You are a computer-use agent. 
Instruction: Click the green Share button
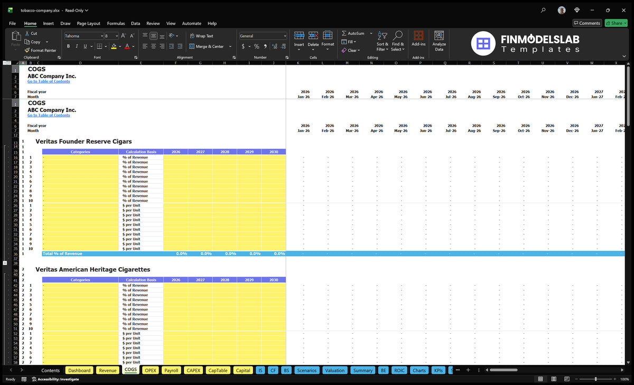point(616,23)
